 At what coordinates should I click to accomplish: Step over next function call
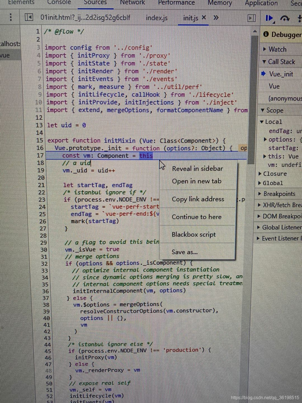point(285,18)
